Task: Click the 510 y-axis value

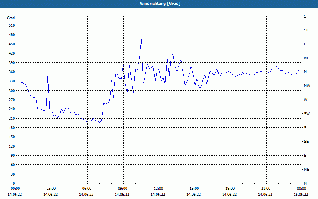Action: [12, 25]
